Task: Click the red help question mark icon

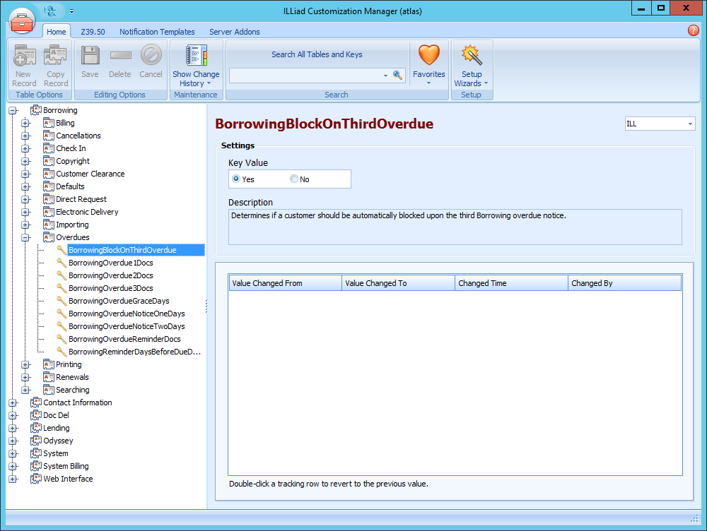Action: tap(693, 30)
